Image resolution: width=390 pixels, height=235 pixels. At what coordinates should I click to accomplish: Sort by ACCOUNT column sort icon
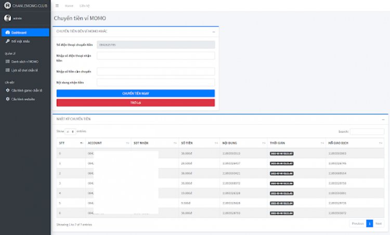[127, 143]
